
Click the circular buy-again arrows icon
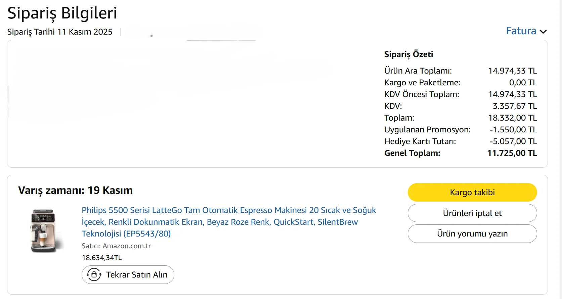tap(94, 274)
